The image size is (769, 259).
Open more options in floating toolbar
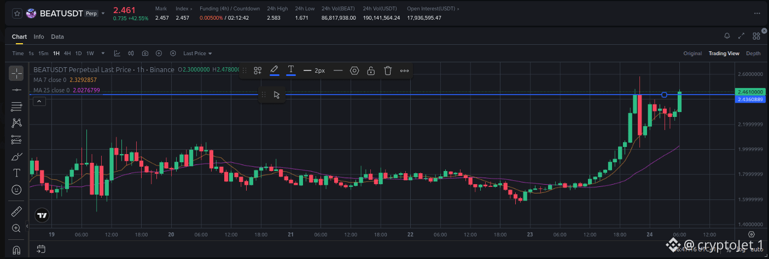404,70
